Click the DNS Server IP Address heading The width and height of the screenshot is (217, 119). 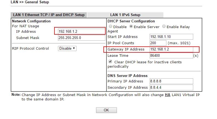128,76
